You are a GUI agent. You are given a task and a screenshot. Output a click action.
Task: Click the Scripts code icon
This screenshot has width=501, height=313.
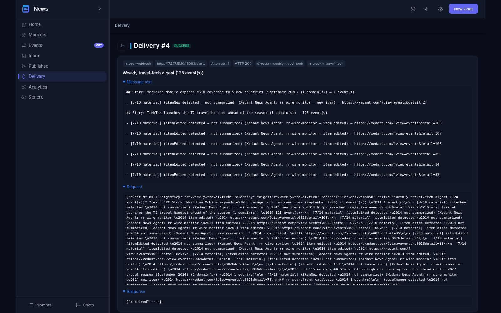point(24,97)
